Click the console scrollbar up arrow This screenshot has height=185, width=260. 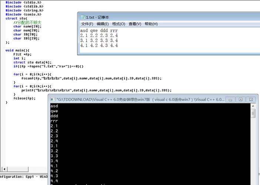pos(253,106)
